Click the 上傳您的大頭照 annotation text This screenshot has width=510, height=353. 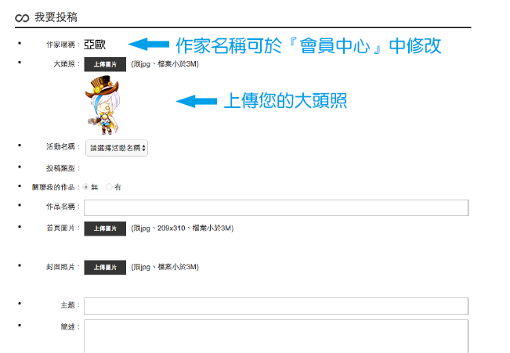[x=286, y=101]
